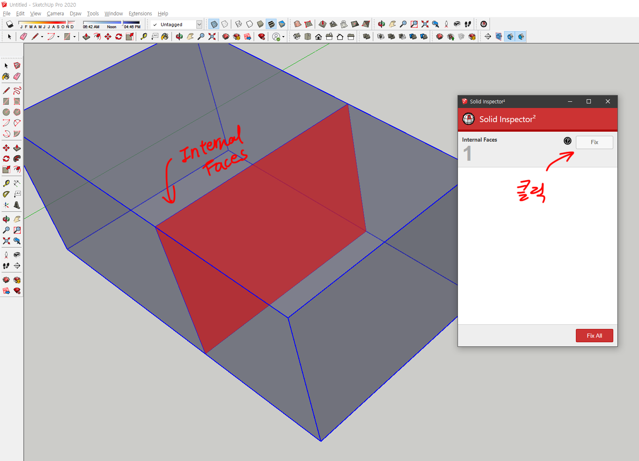This screenshot has height=461, width=639.
Task: Select the Subtract solid tool
Action: [x=402, y=37]
